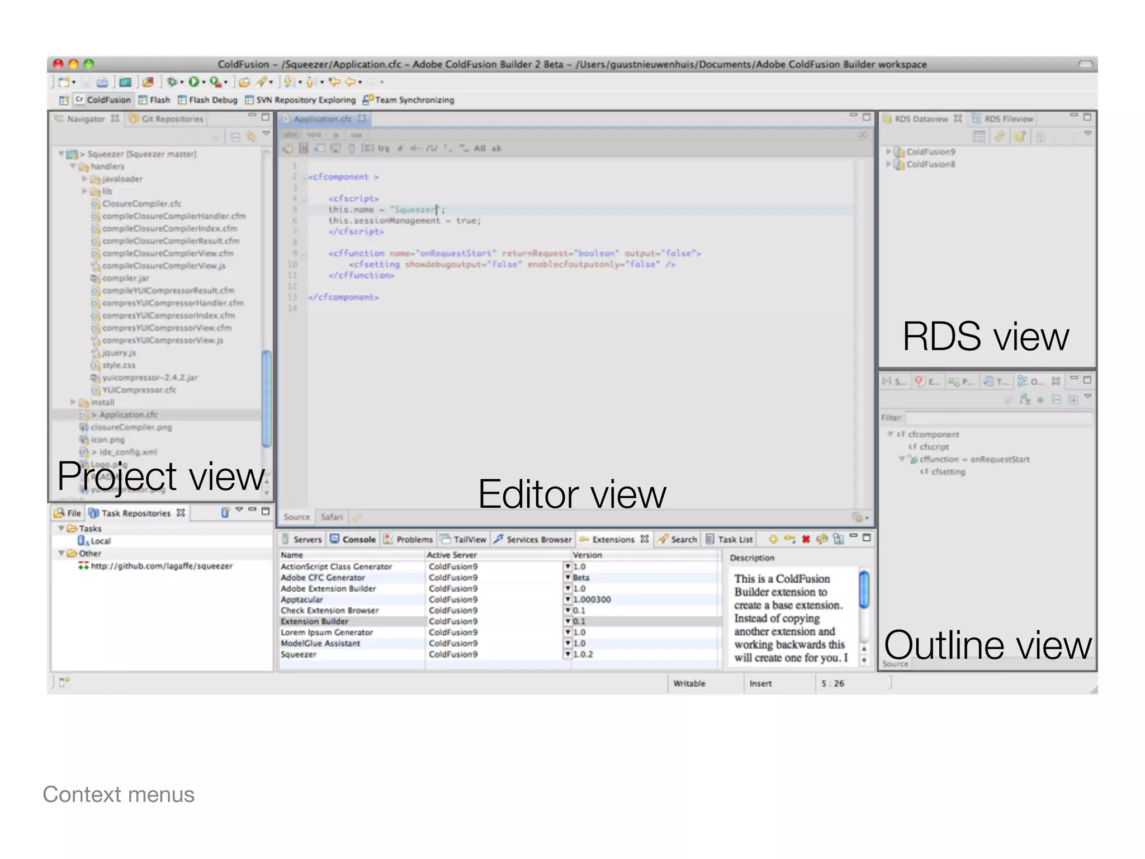The width and height of the screenshot is (1145, 859).
Task: Collapse the Tasks node in Task Repositories
Action: (x=61, y=528)
